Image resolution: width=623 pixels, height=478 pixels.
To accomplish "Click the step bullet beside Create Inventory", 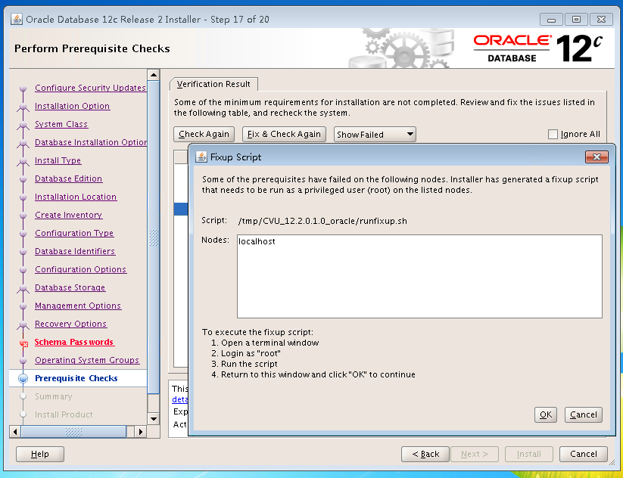I will coord(23,216).
